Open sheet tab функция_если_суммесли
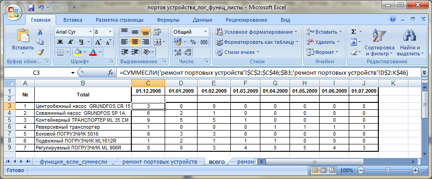 click(74, 162)
